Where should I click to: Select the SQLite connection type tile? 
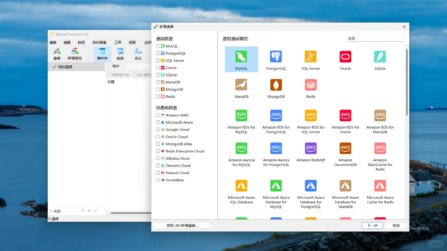click(380, 59)
